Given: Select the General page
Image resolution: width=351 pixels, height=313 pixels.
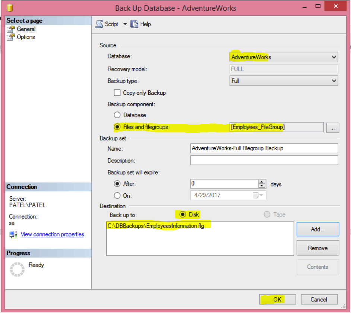Looking at the screenshot, I should (x=26, y=29).
